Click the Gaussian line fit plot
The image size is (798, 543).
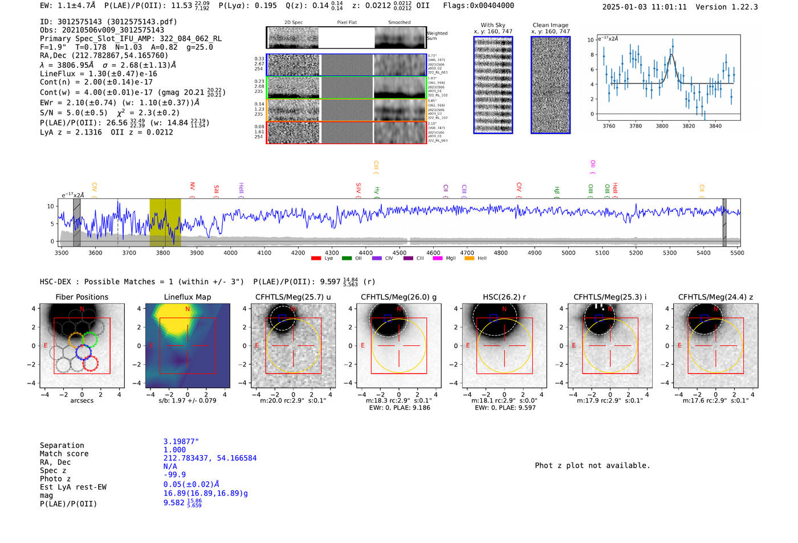(x=668, y=77)
